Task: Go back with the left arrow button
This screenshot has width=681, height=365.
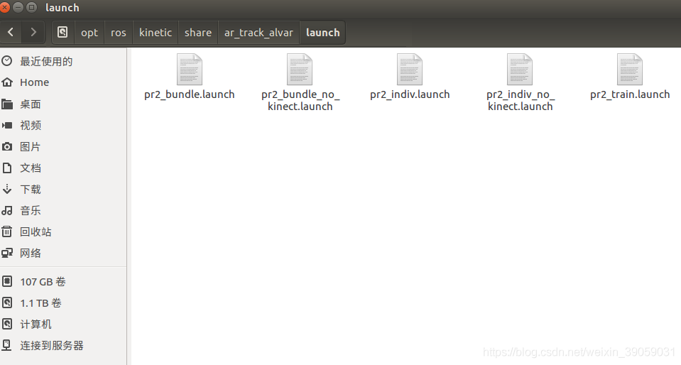Action: pyautogui.click(x=11, y=33)
